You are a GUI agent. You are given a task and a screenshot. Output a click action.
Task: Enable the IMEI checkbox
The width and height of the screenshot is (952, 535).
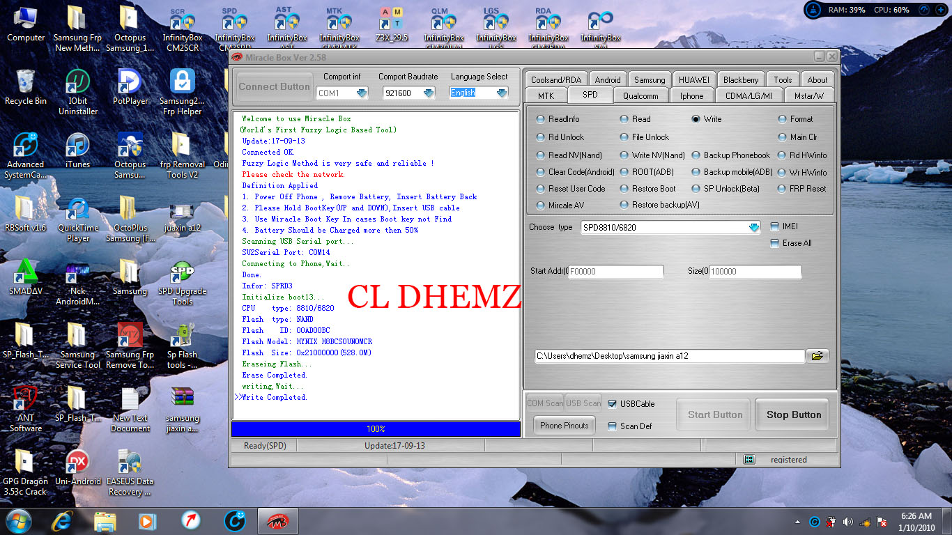(x=774, y=226)
